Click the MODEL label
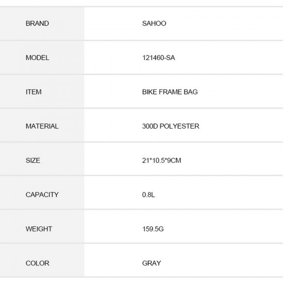Viewport: 284px width, 284px height. 37,58
